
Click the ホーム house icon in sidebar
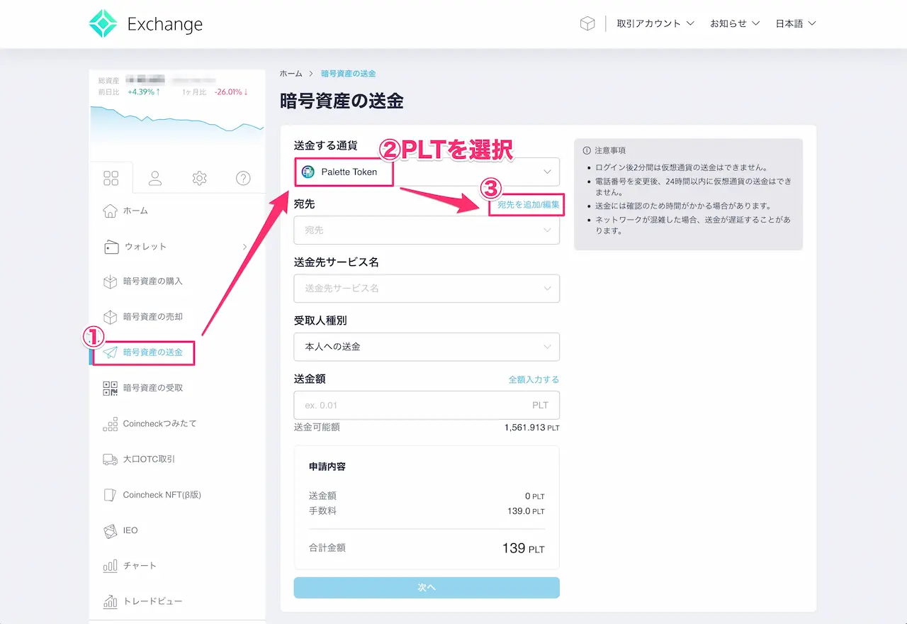click(110, 211)
